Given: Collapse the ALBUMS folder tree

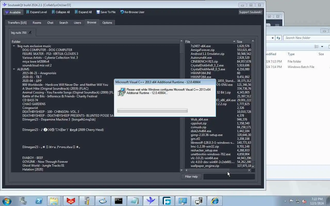Looking at the screenshot, I should point(14,69).
